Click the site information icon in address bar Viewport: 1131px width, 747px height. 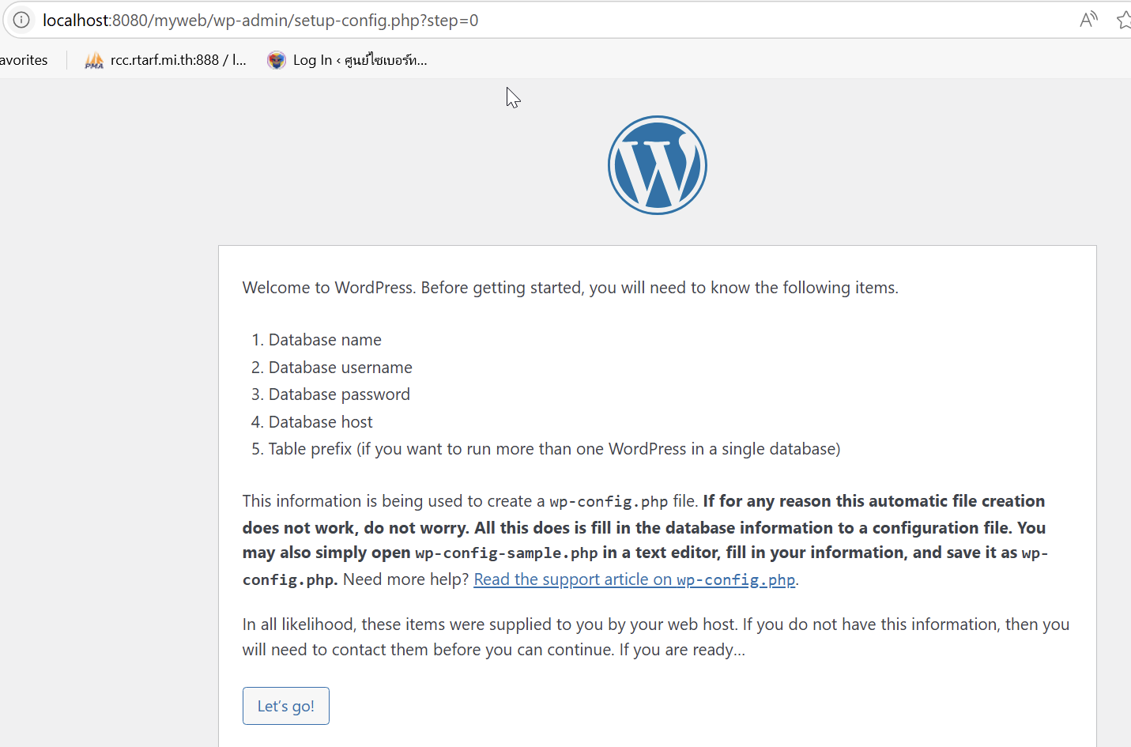click(x=21, y=20)
